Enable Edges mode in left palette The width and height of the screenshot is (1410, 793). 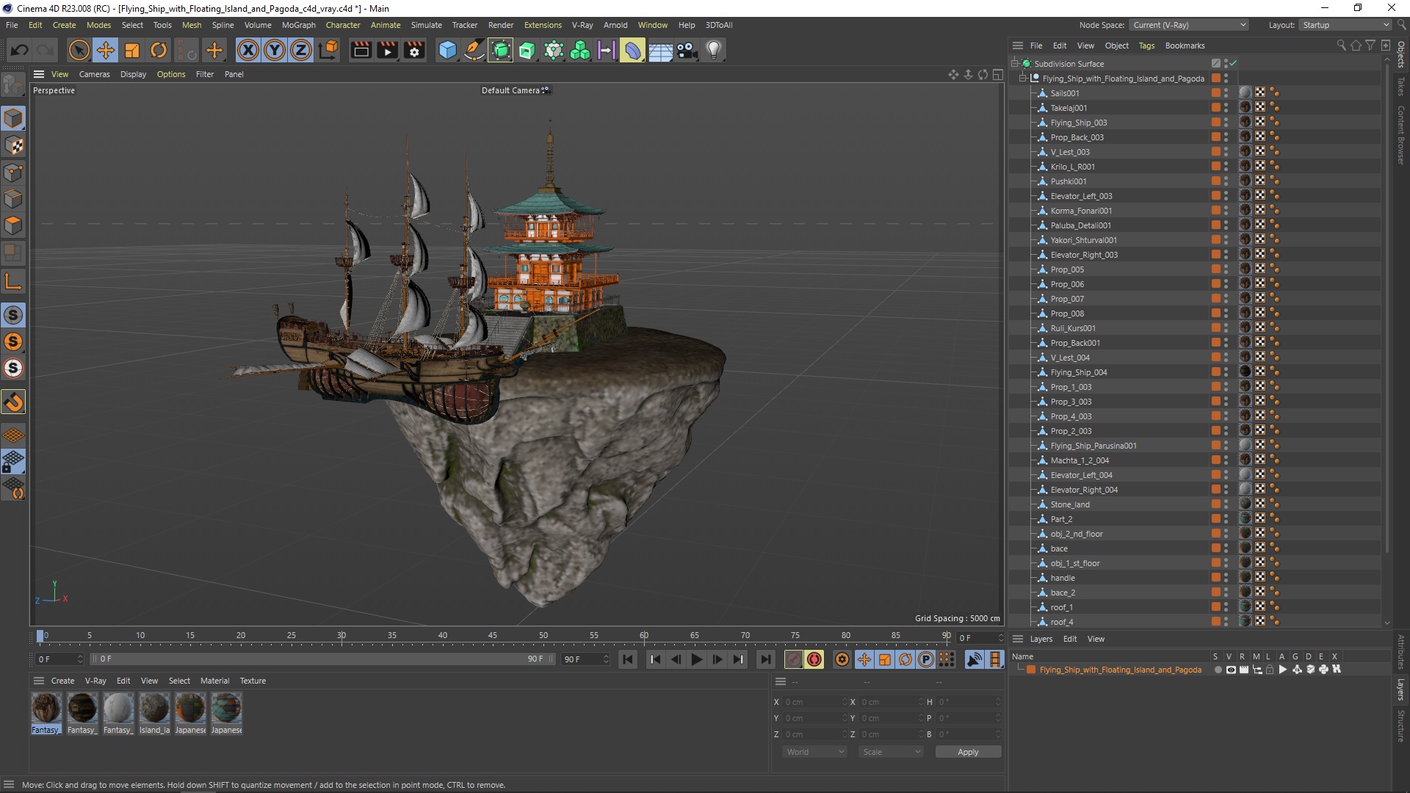point(13,199)
